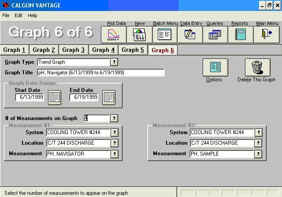Expand Measurement #1 System dropdown
Screen dimensions: 282x197
coord(115,132)
